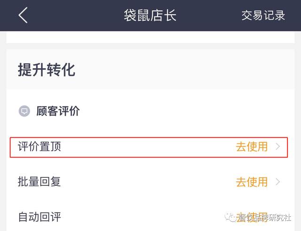Tap the white card above 提升转化

click(x=150, y=37)
